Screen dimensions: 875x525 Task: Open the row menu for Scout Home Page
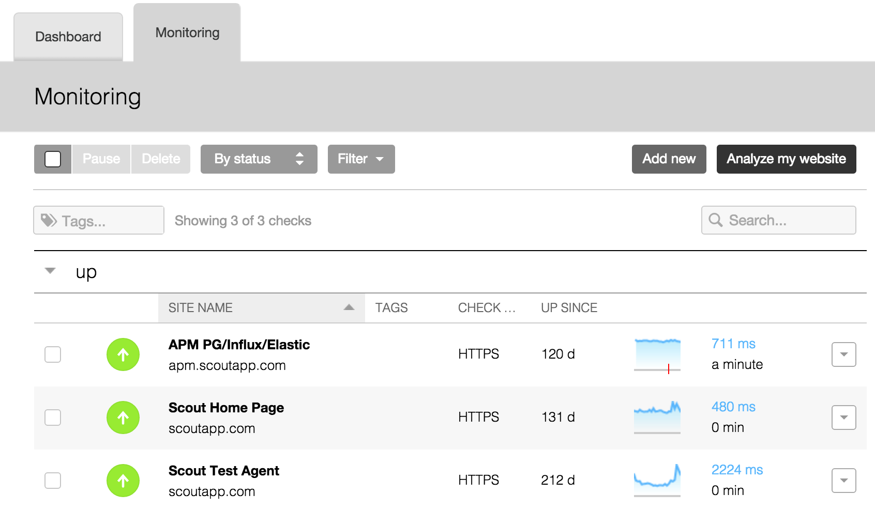(x=844, y=418)
